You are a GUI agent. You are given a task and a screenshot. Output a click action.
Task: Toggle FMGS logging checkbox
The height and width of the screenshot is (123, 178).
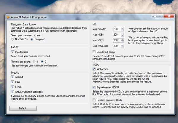click(x=12, y=87)
